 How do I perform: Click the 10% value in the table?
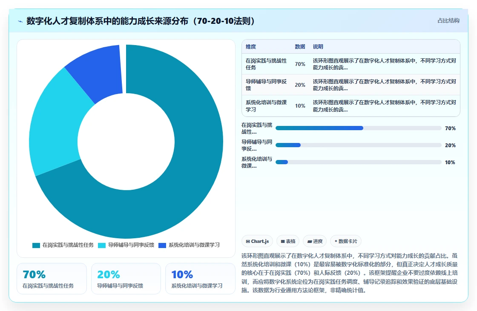click(x=300, y=106)
